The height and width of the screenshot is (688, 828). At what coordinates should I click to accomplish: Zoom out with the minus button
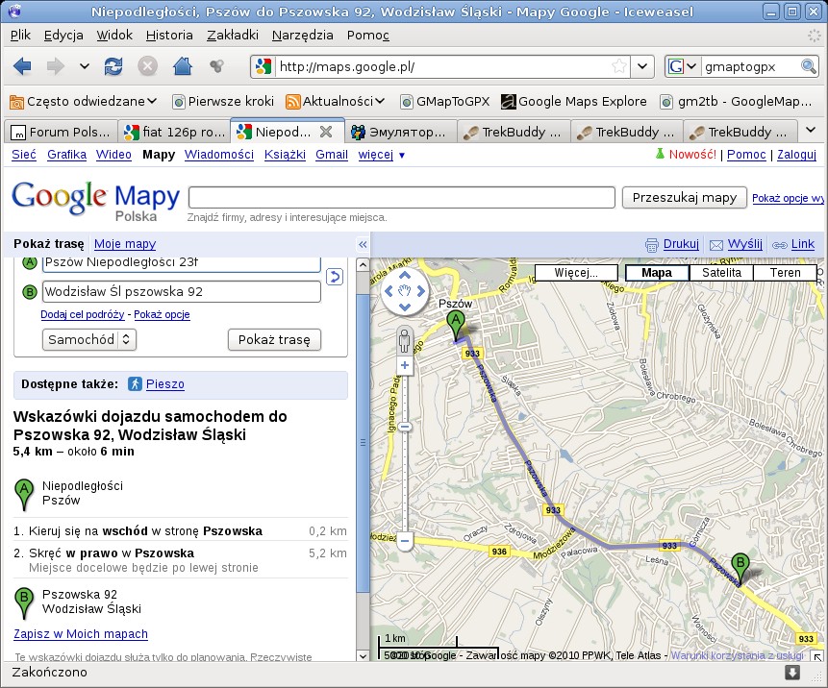pyautogui.click(x=405, y=541)
